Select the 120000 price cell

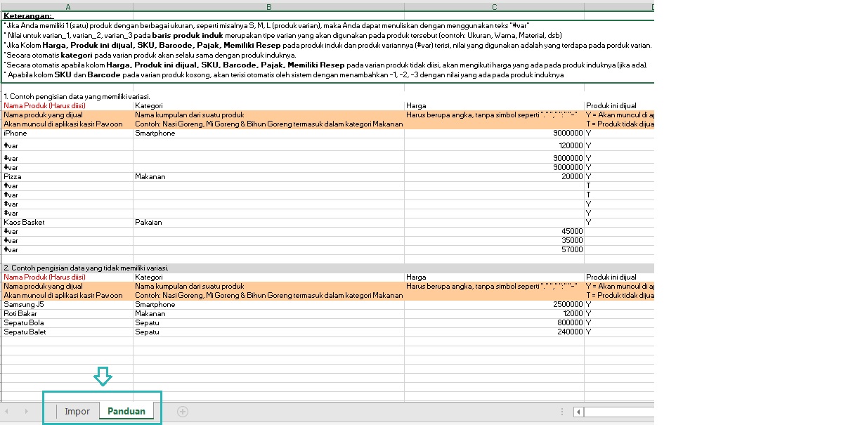tap(495, 145)
